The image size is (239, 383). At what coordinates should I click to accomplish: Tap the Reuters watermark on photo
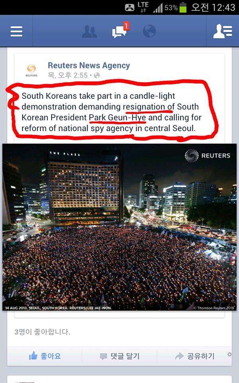pyautogui.click(x=208, y=155)
